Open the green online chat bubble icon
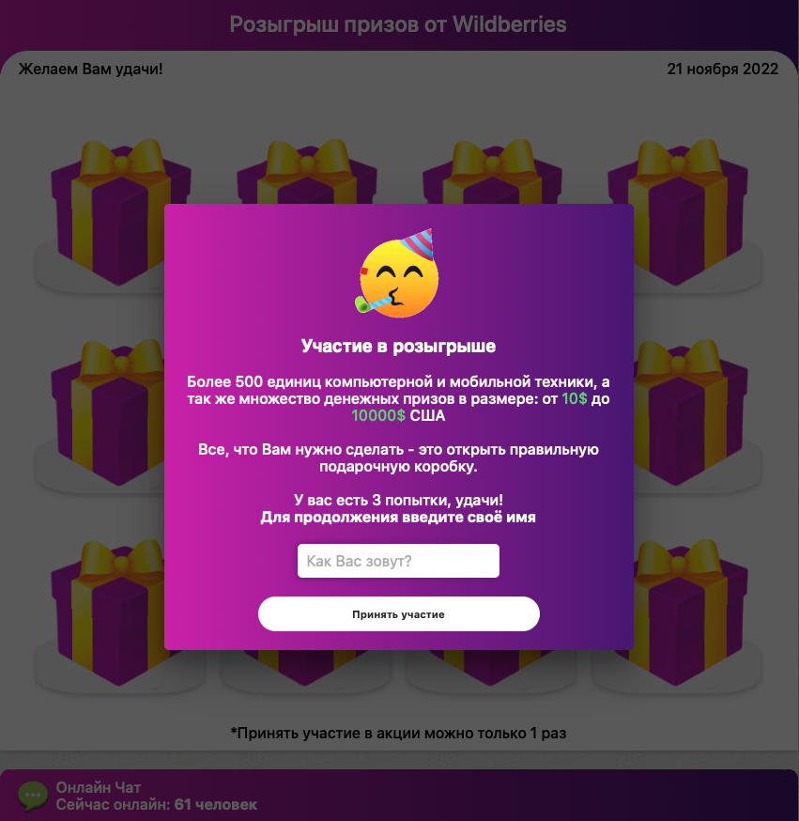This screenshot has width=799, height=821. pos(33,796)
